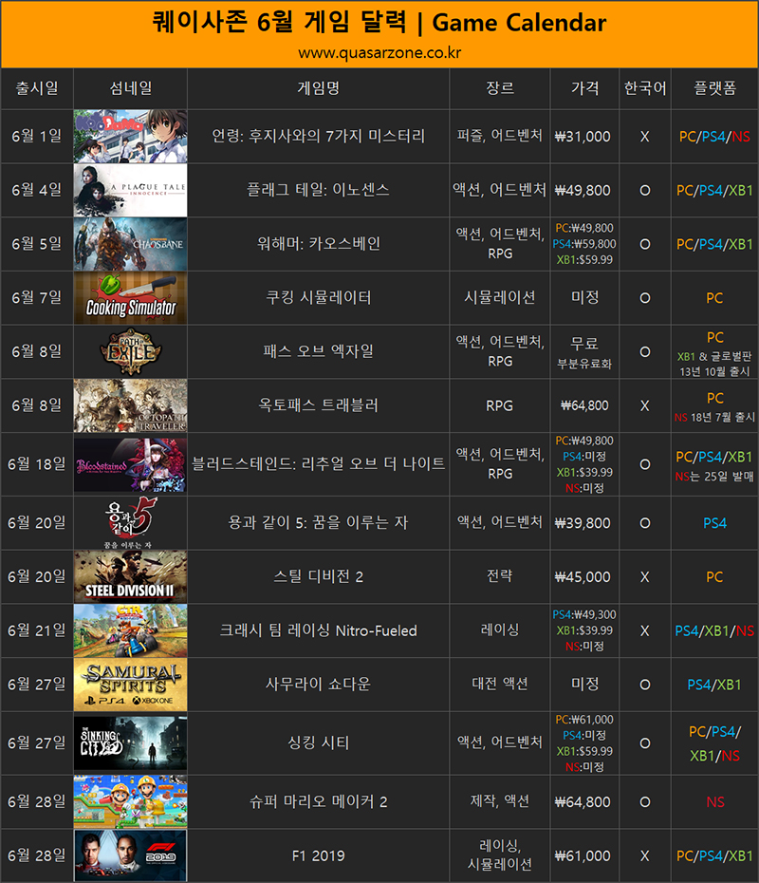Click the PS4/XB1 platform for 사무라이 쇼다운
Screen dimensions: 759x883
point(714,685)
